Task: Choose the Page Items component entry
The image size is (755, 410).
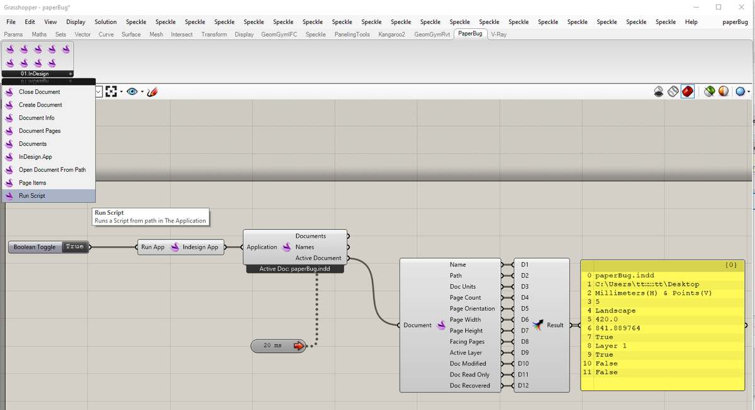Action: point(48,183)
